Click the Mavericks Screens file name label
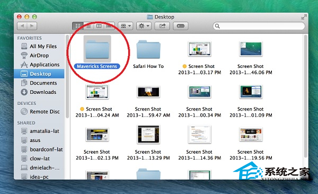The width and height of the screenshot is (318, 194). (x=97, y=66)
